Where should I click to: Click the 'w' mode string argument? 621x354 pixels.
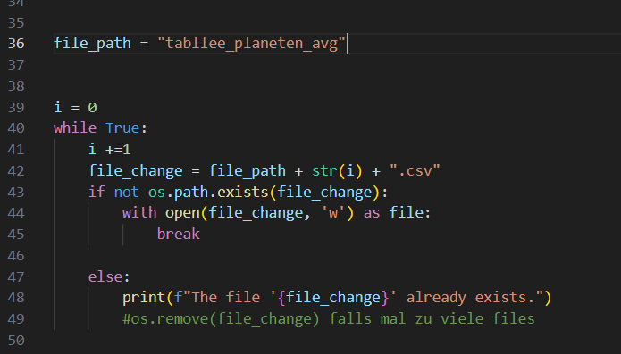click(333, 213)
